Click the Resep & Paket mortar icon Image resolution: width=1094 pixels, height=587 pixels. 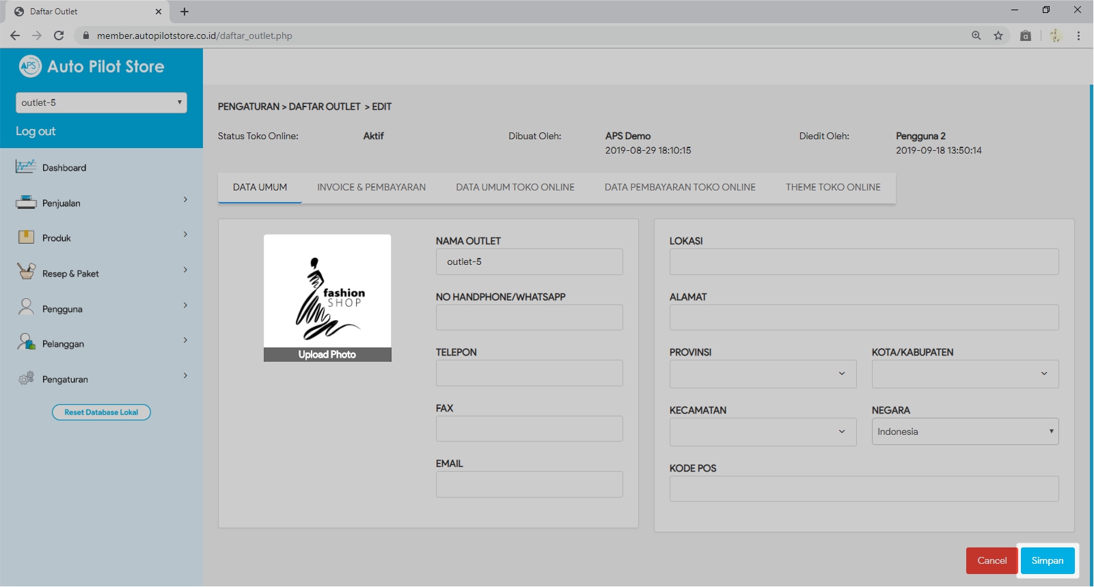tap(26, 272)
